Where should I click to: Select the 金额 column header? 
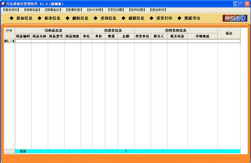point(126,36)
